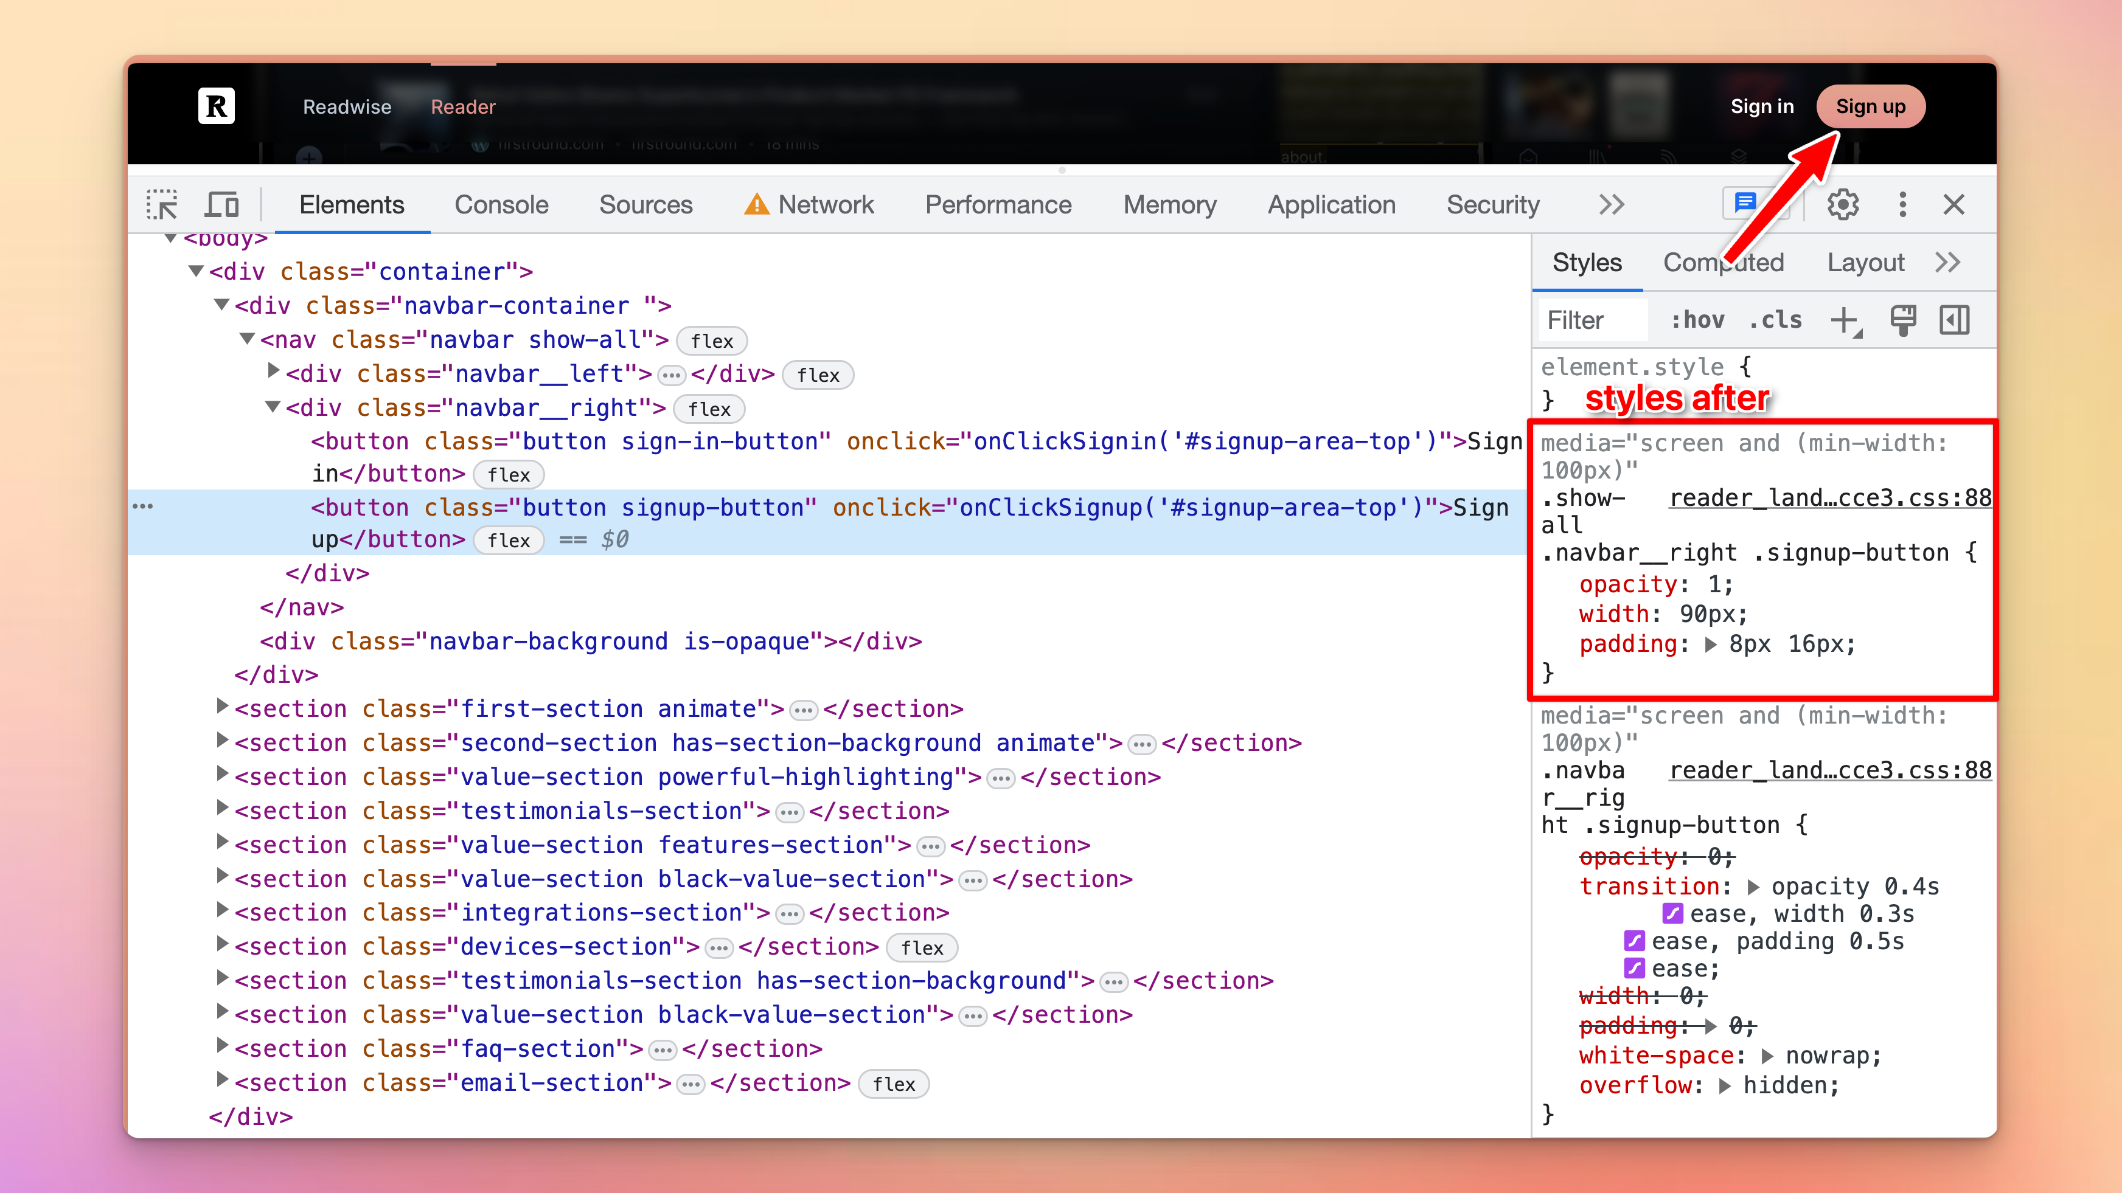Viewport: 2122px width, 1193px height.
Task: Toggle the flex badge on the nav element
Action: 712,341
